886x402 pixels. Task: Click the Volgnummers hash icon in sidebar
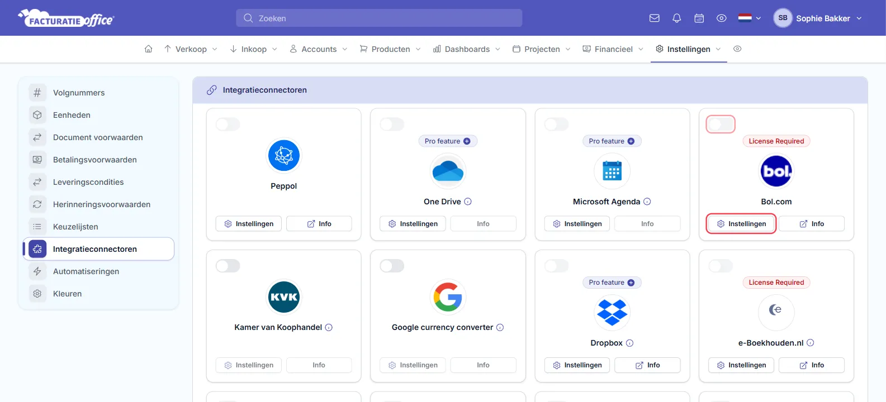pos(37,93)
